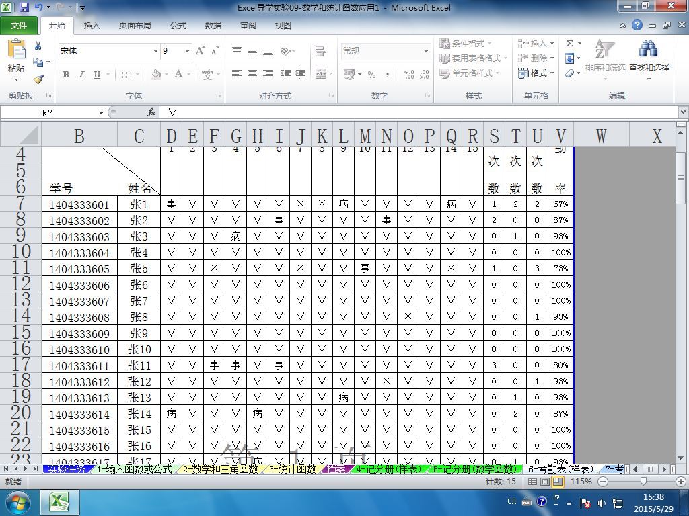Click the 115% zoom level button
The width and height of the screenshot is (689, 516).
pos(581,482)
